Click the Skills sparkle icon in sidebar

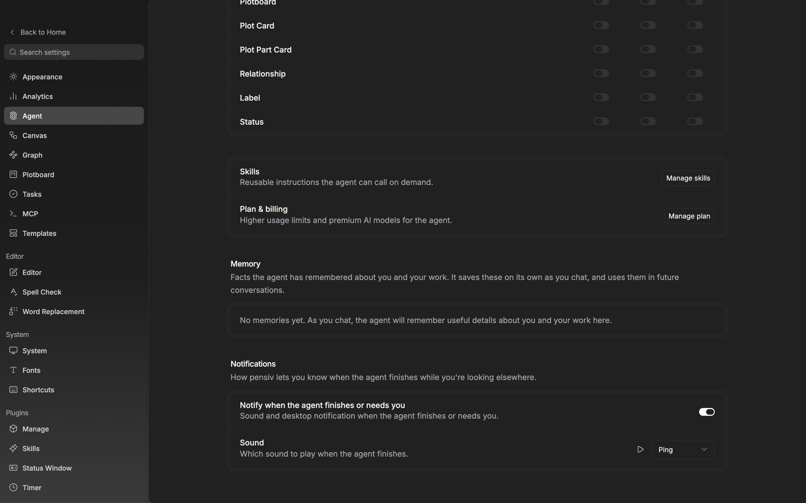(13, 449)
